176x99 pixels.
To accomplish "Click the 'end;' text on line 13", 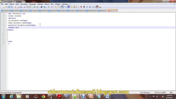I will pos(10,42).
